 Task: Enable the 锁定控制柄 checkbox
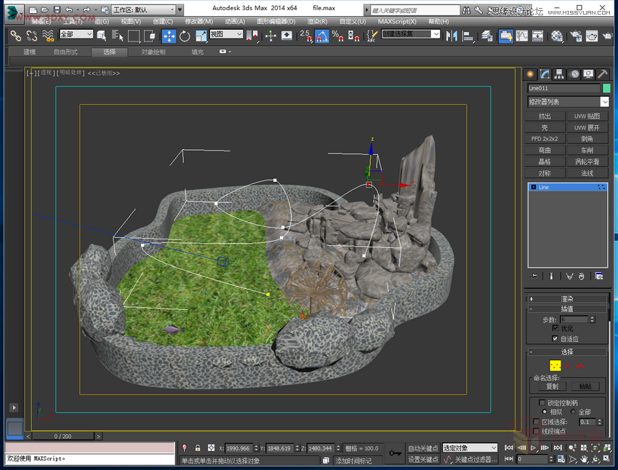click(542, 402)
